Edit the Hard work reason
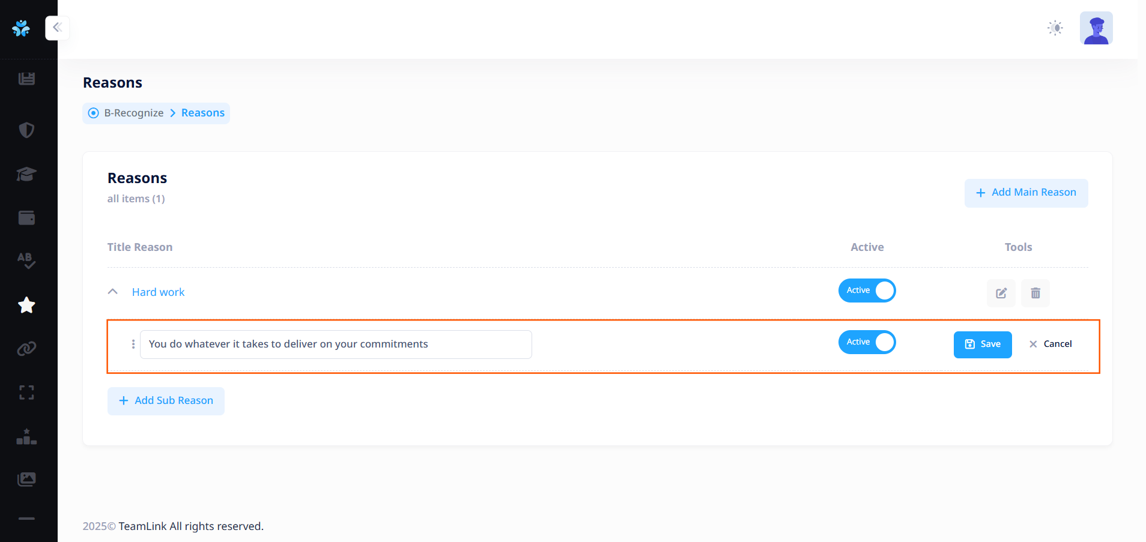1146x542 pixels. [x=1001, y=293]
